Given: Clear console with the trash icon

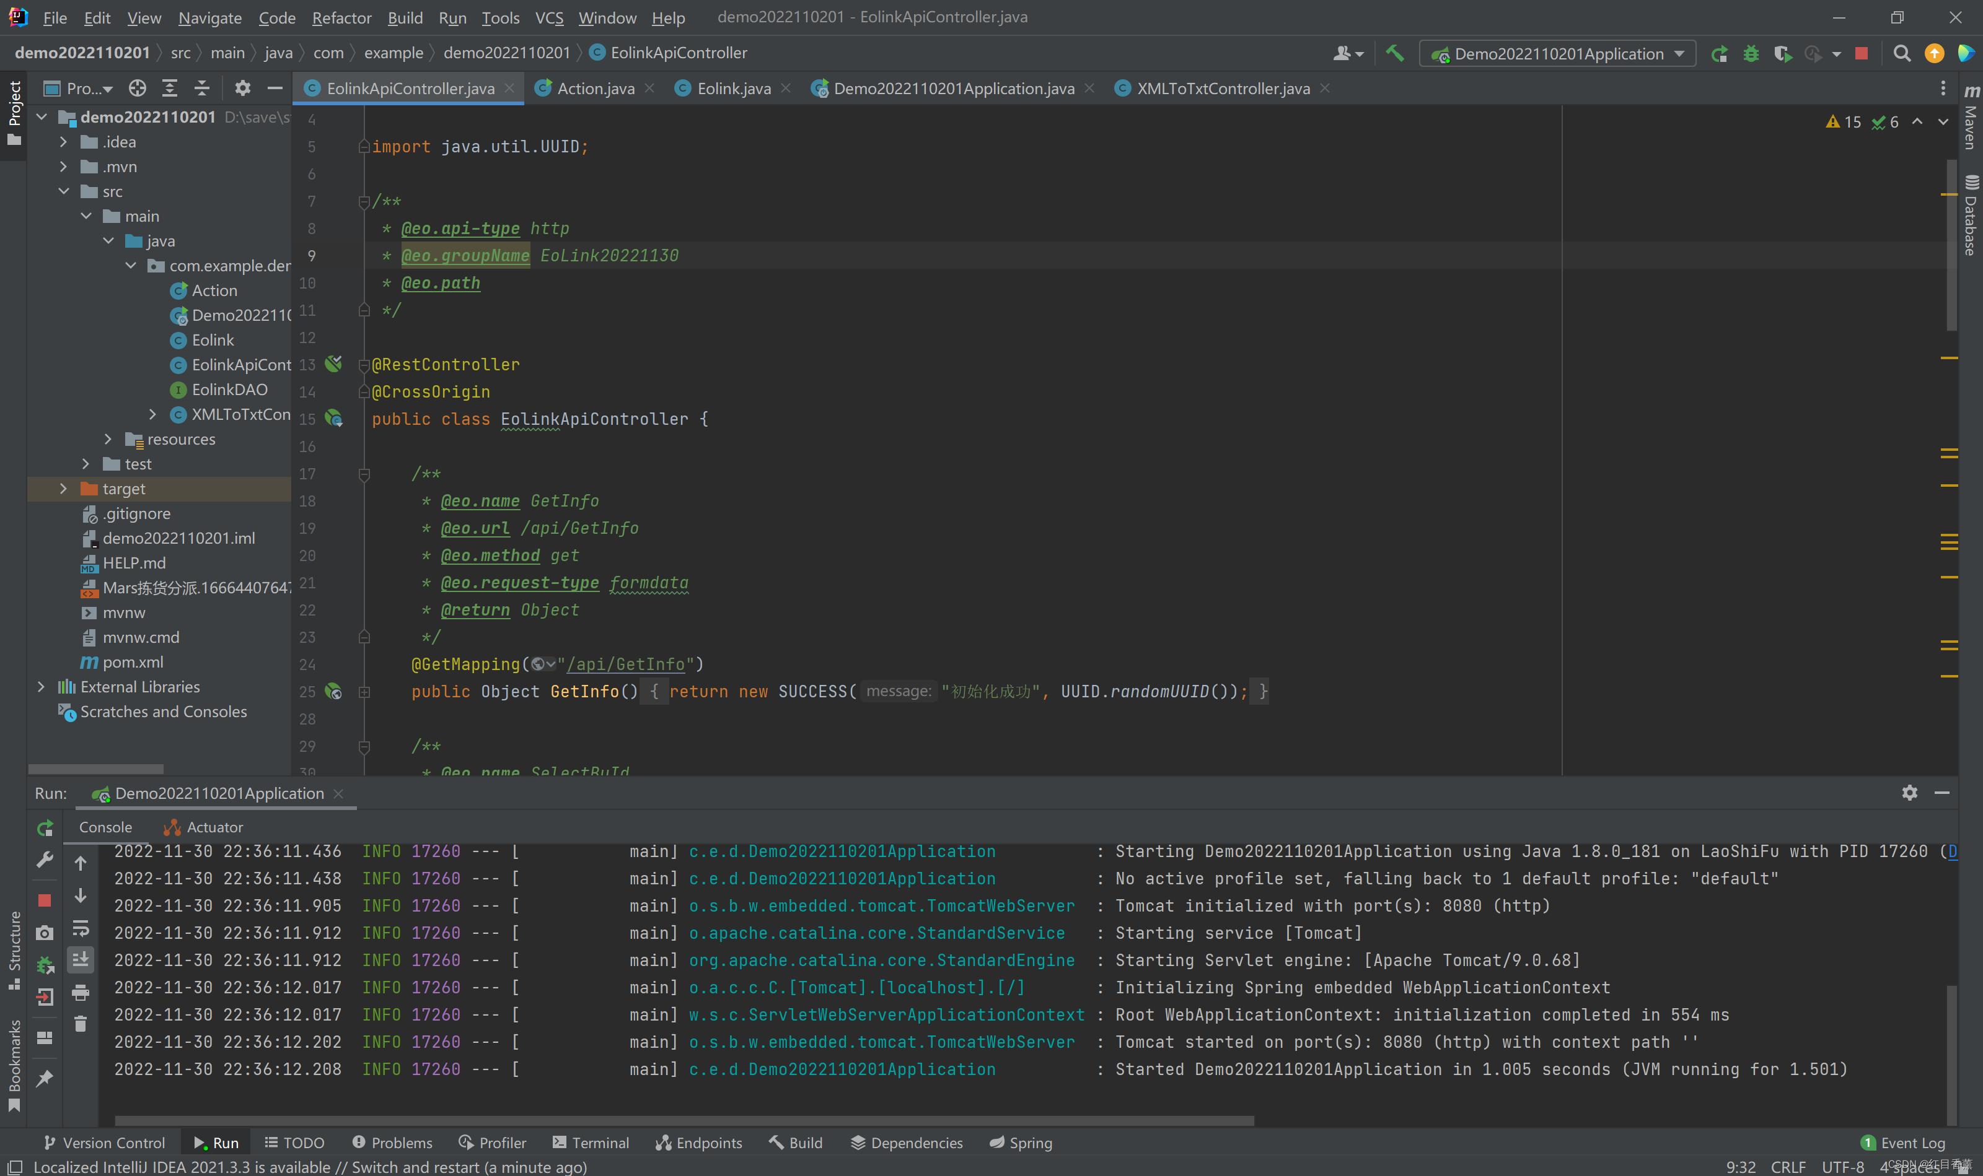Looking at the screenshot, I should pyautogui.click(x=80, y=1024).
